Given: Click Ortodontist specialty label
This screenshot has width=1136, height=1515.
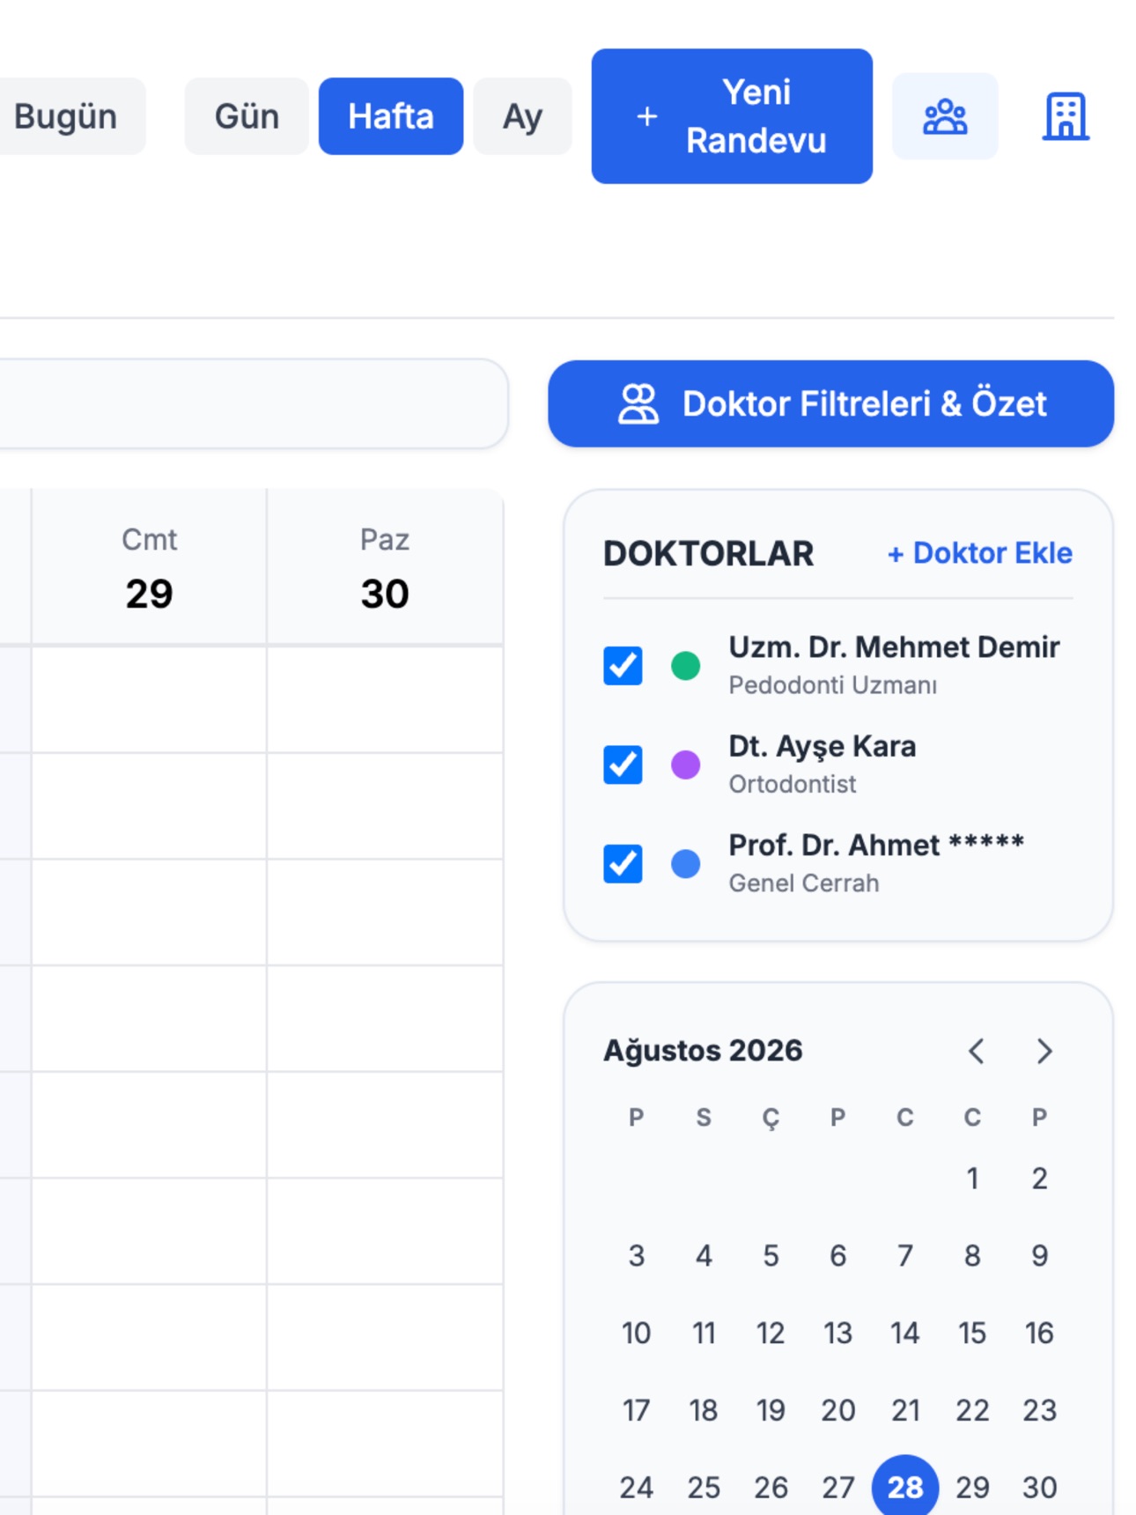Looking at the screenshot, I should [x=792, y=784].
